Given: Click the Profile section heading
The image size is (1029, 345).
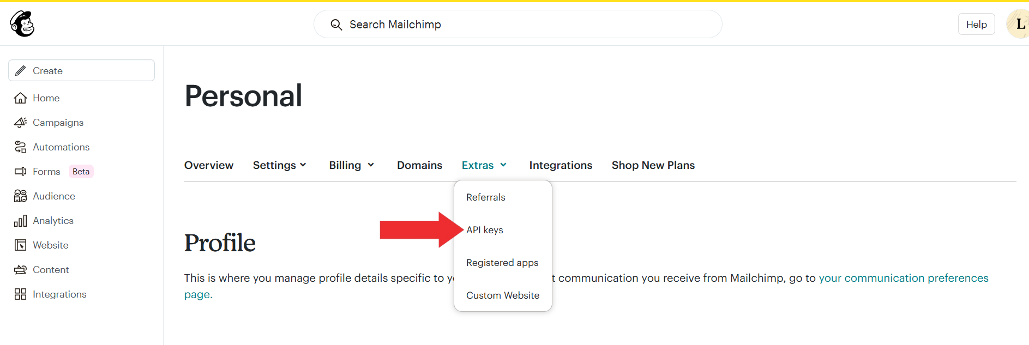Looking at the screenshot, I should [220, 243].
